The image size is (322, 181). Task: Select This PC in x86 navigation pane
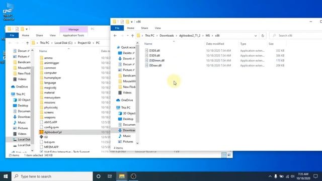(x=123, y=108)
